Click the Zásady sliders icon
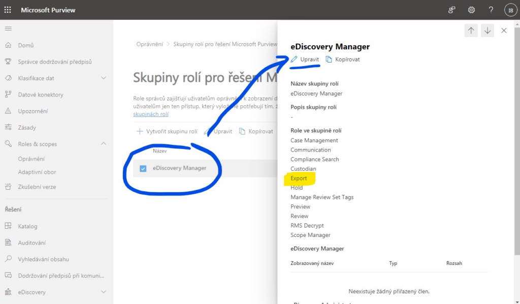520x304 pixels. click(8, 127)
